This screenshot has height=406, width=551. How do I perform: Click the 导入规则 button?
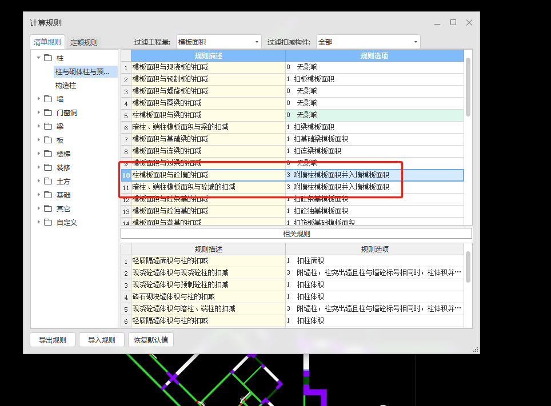pos(102,340)
